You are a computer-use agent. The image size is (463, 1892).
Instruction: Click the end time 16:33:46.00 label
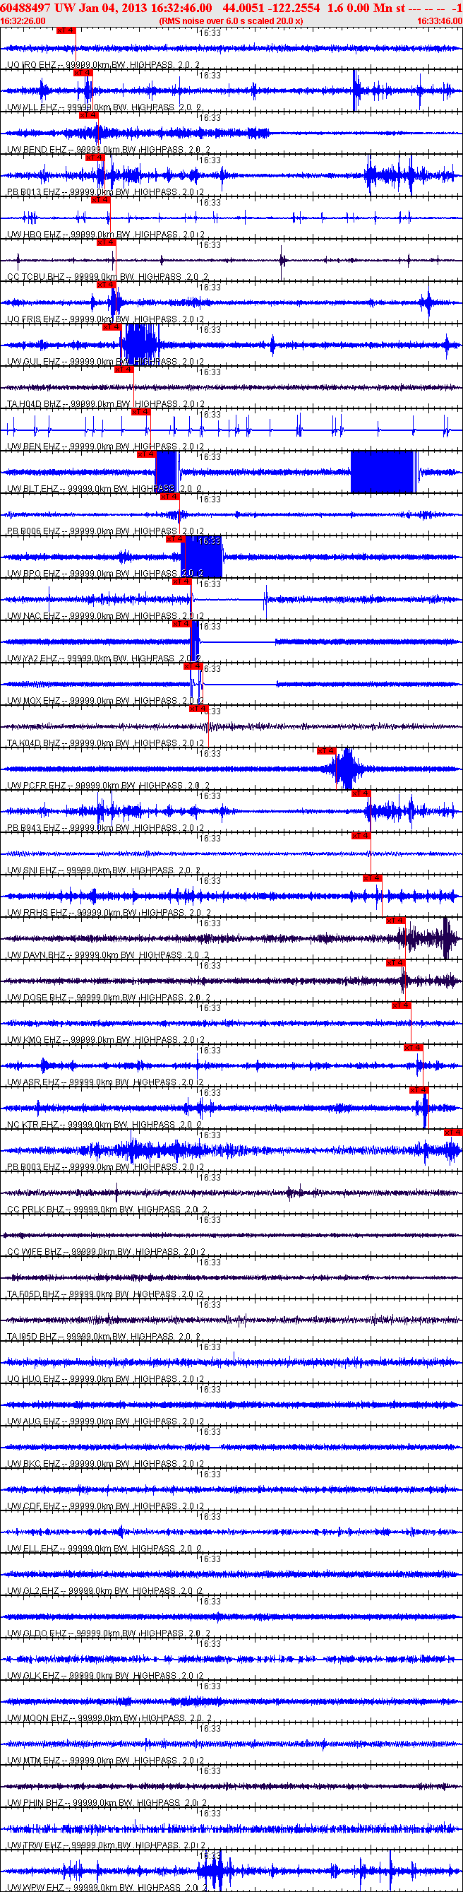(440, 21)
